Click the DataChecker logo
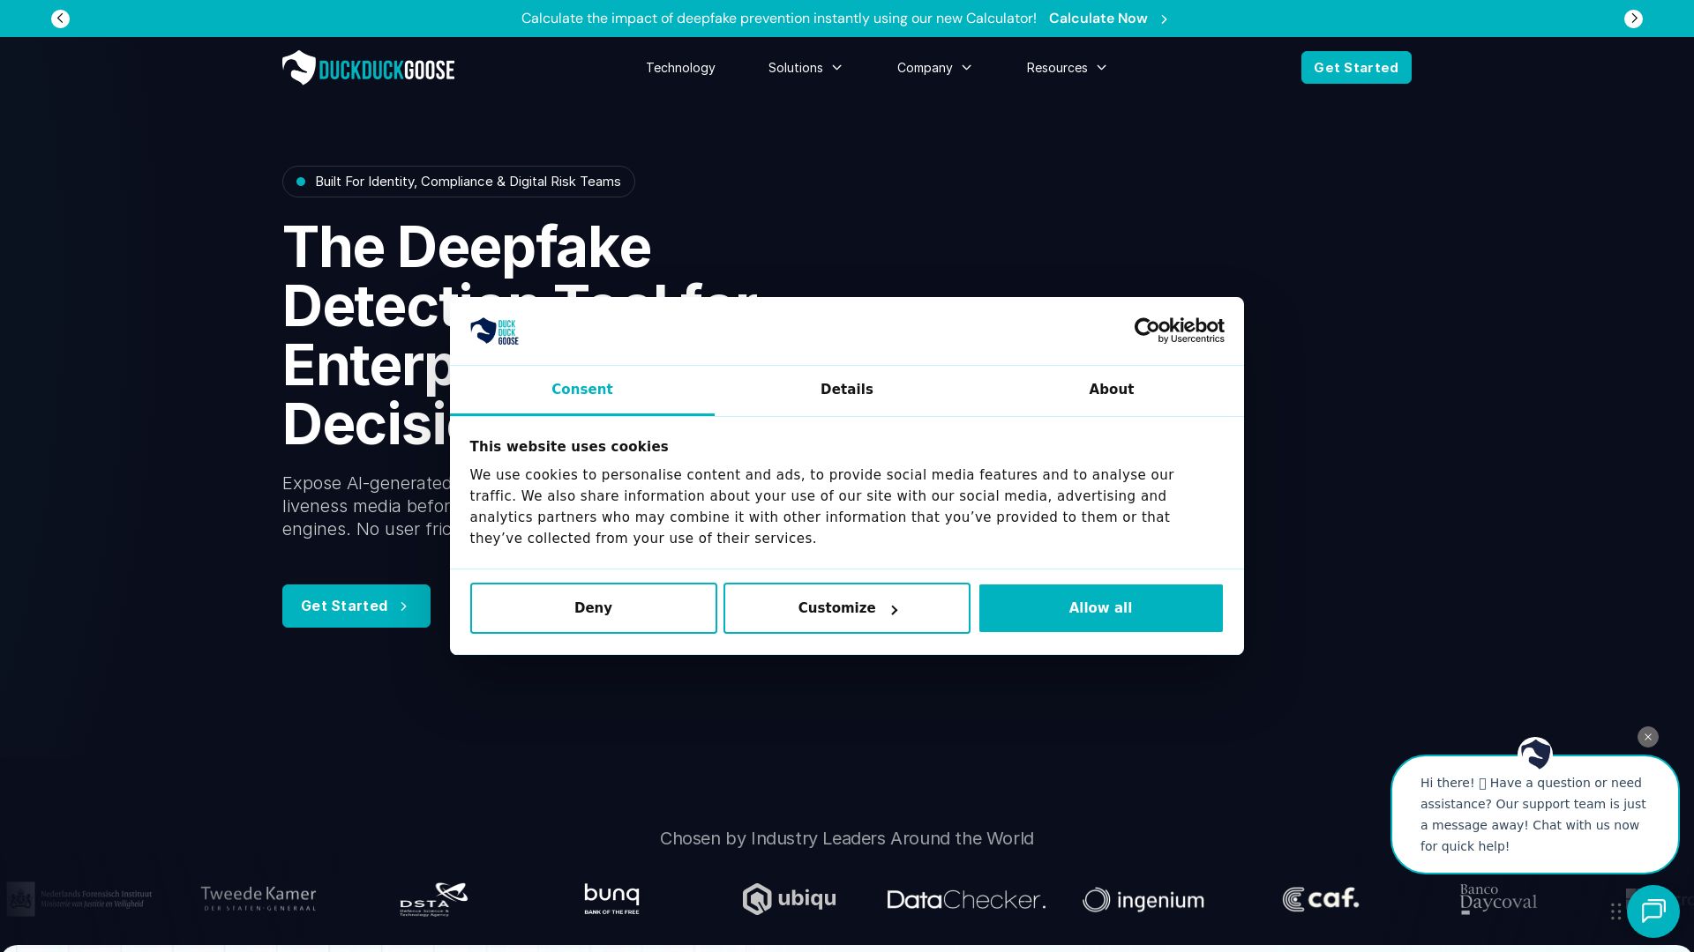This screenshot has width=1694, height=952. [x=965, y=899]
